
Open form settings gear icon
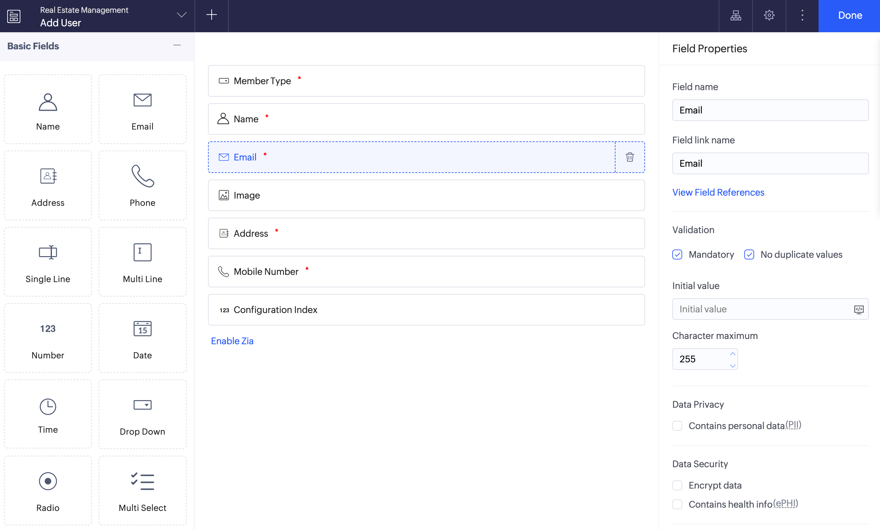pos(769,15)
